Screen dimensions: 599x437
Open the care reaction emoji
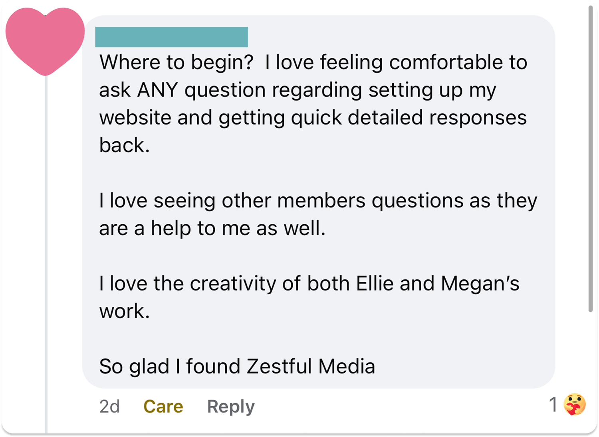coord(574,404)
